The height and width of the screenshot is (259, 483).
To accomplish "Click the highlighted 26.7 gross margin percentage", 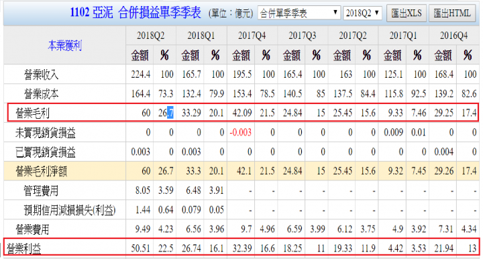I will pyautogui.click(x=166, y=113).
